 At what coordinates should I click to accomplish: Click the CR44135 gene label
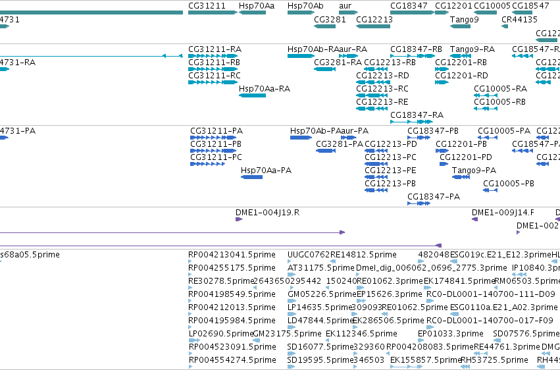coord(519,19)
